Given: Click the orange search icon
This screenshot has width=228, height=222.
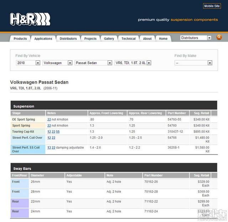Looking at the screenshot, I should point(219,37).
